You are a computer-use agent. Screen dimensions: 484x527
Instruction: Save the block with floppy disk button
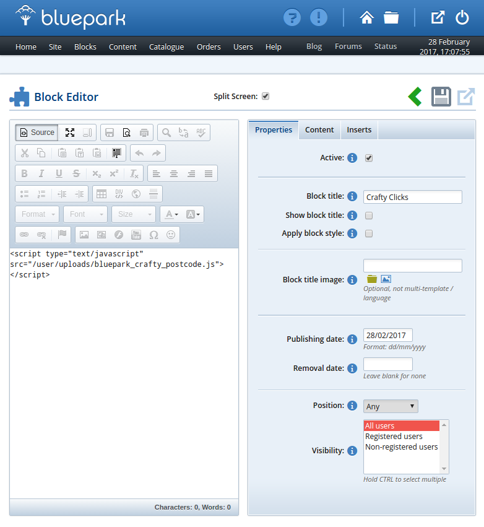[441, 97]
